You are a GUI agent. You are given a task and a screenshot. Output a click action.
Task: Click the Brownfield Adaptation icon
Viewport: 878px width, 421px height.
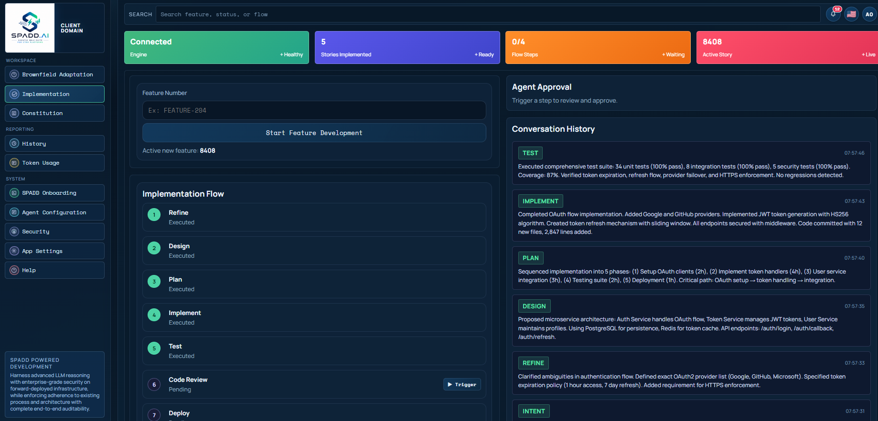coord(14,74)
